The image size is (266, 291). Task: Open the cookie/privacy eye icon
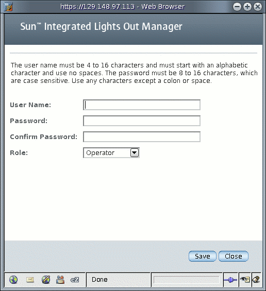click(x=245, y=280)
